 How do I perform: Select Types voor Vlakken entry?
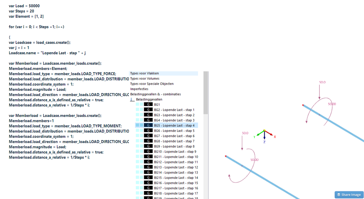pos(144,73)
